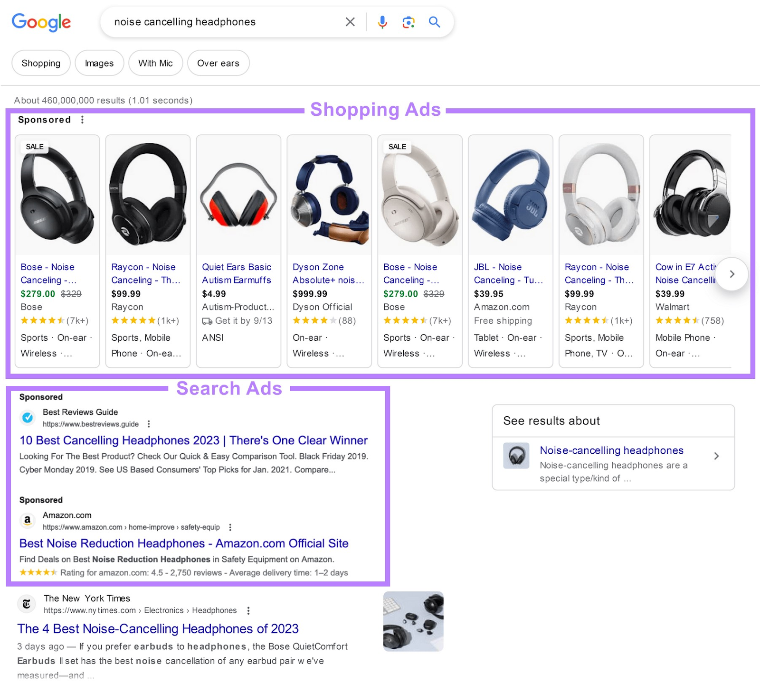This screenshot has height=683, width=760.
Task: Advance shopping carousel with the next arrow
Action: click(732, 274)
